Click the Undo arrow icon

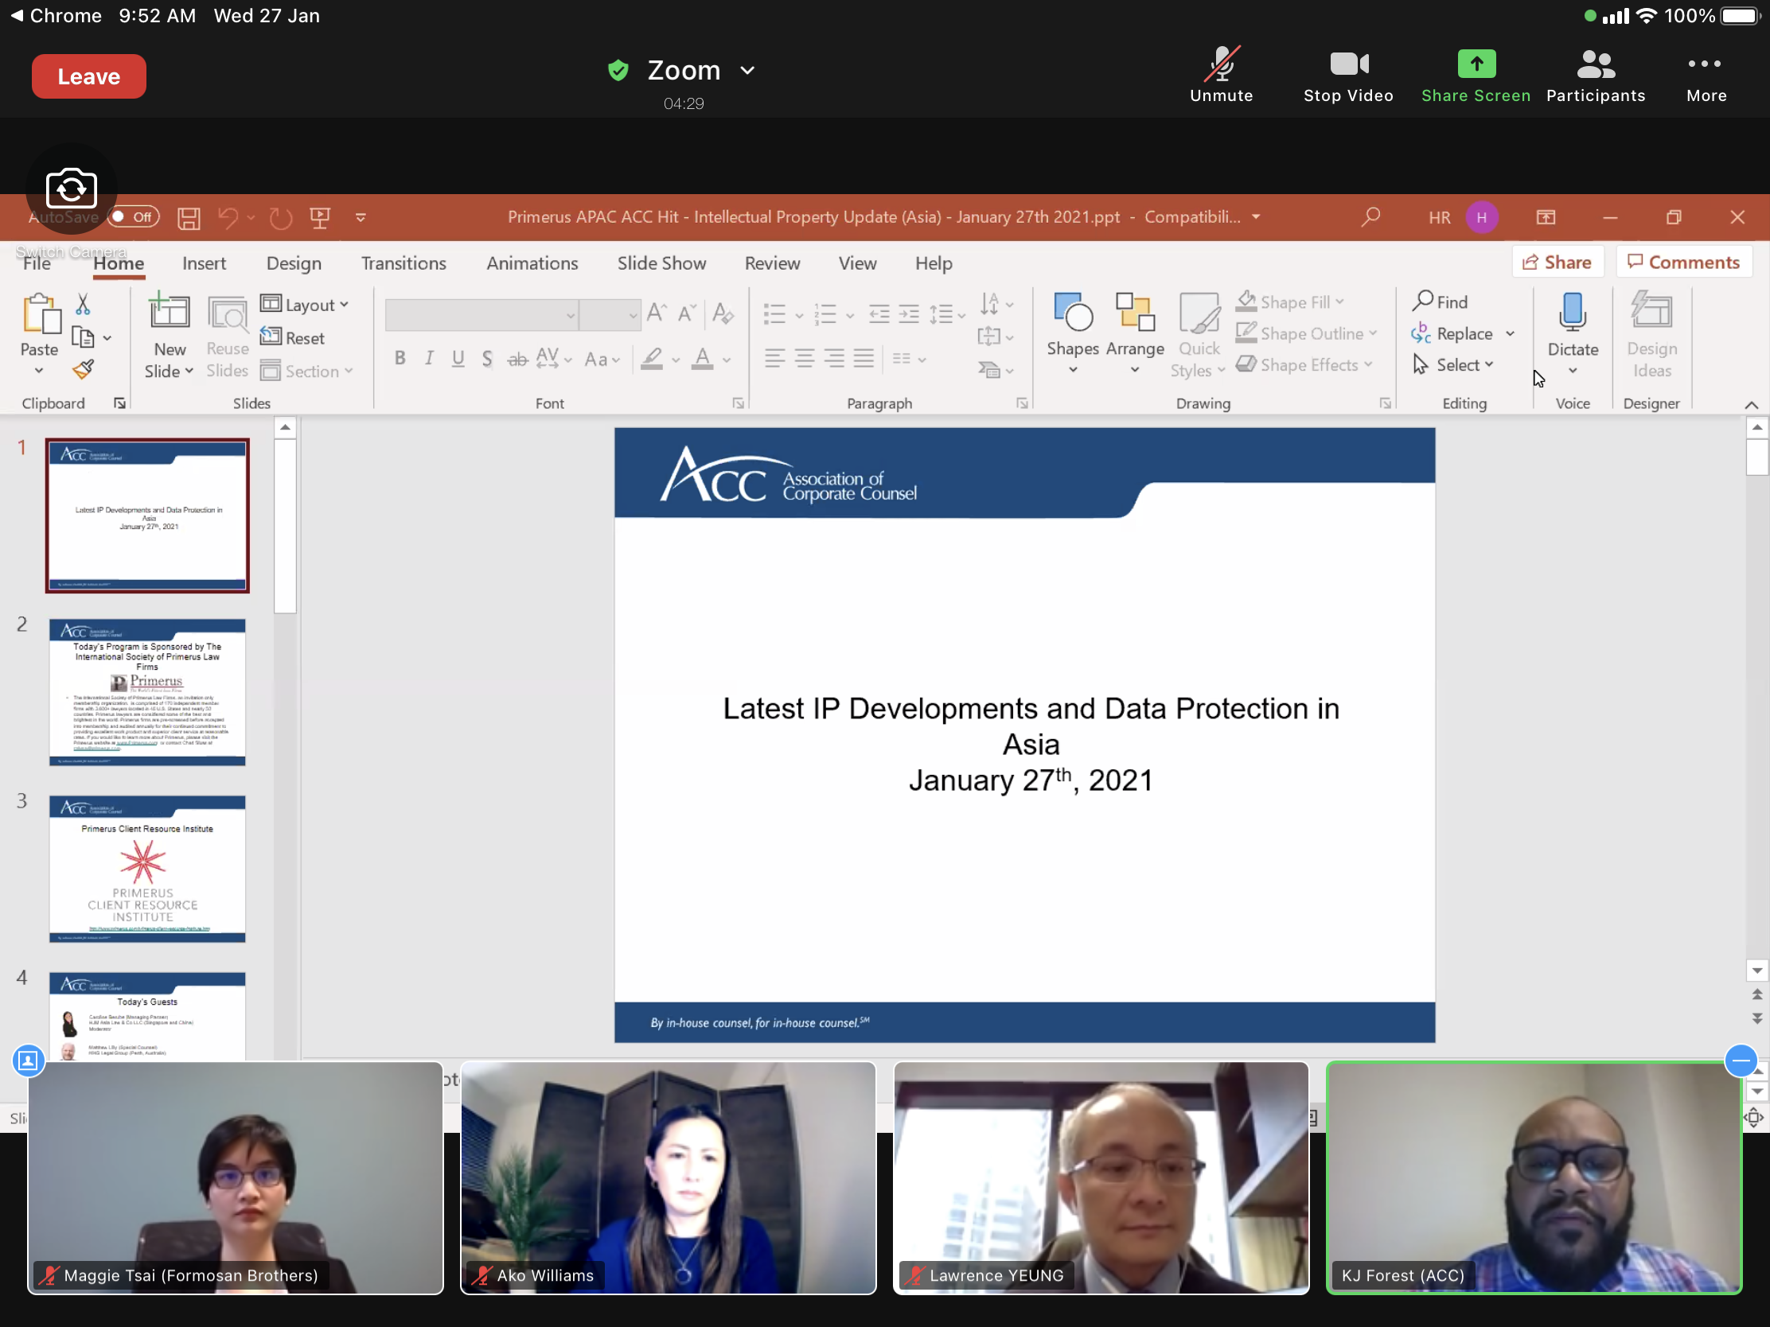pyautogui.click(x=229, y=217)
